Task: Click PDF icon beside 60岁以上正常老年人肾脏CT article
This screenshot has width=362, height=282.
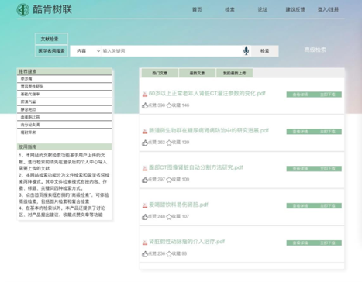Action: 145,94
